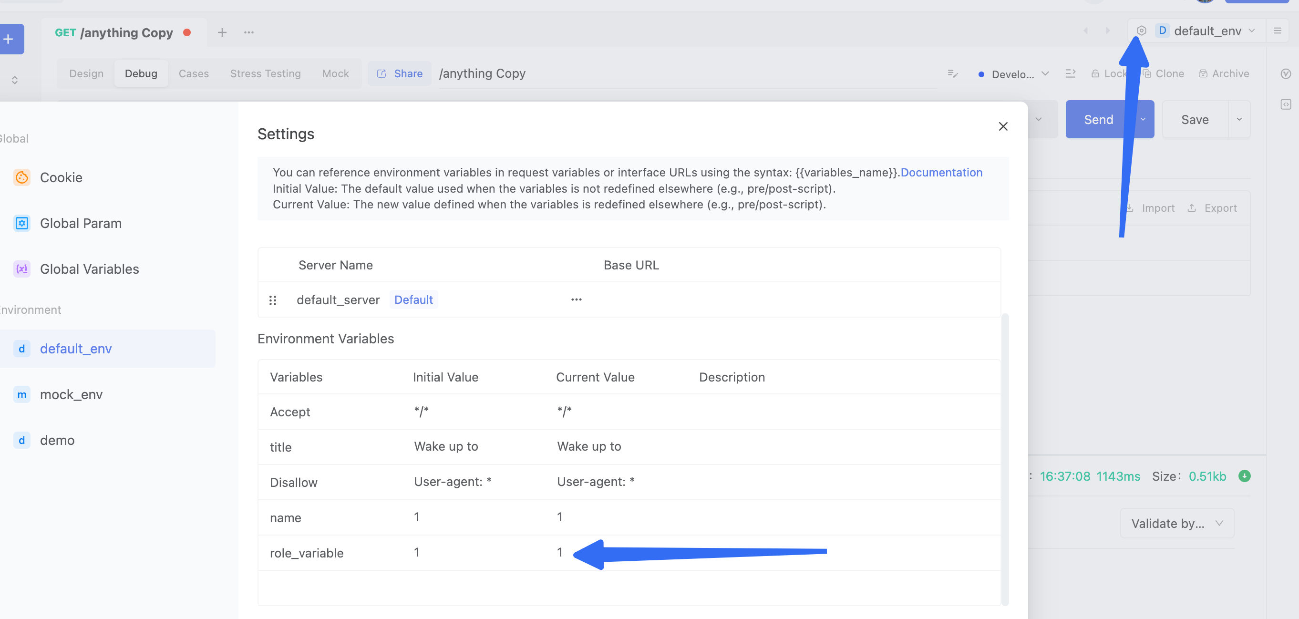Click the blue plus new-item button

(9, 39)
